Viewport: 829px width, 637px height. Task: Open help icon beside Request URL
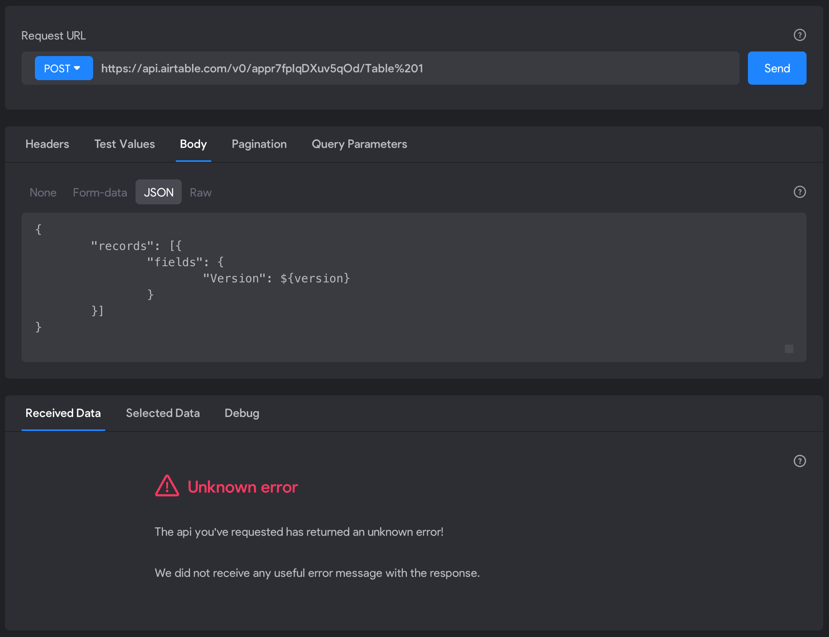point(799,35)
